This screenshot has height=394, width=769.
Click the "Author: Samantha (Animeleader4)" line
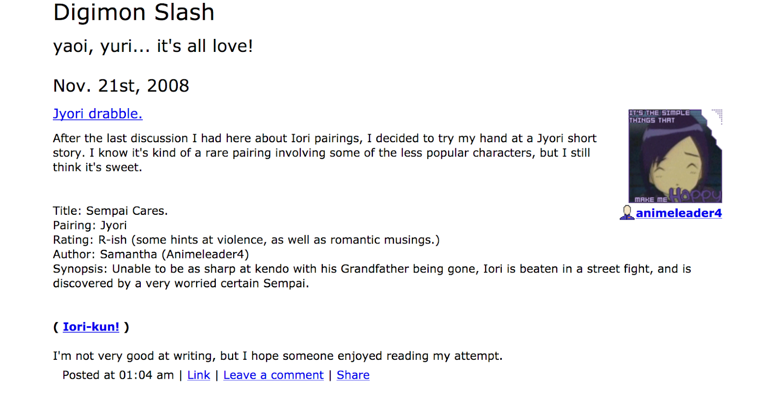[151, 254]
